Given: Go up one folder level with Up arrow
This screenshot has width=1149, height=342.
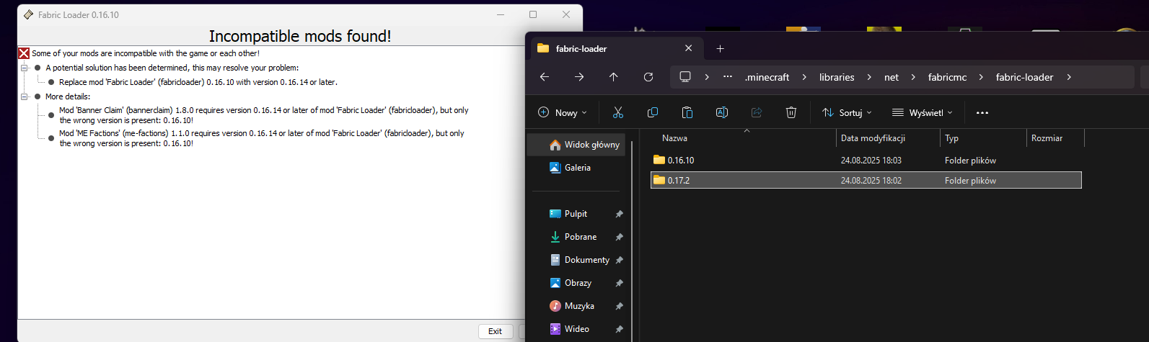Looking at the screenshot, I should click(614, 77).
